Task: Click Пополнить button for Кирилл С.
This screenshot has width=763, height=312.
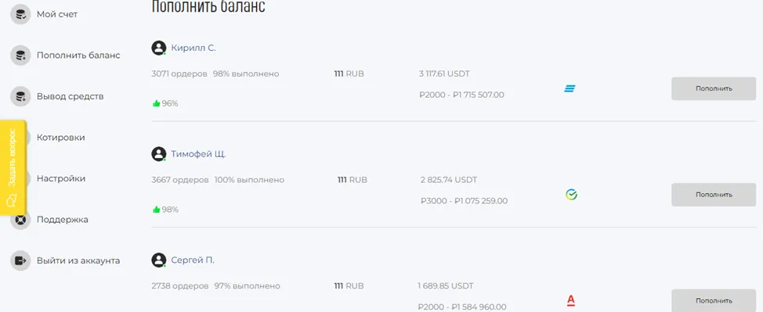Action: 714,89
